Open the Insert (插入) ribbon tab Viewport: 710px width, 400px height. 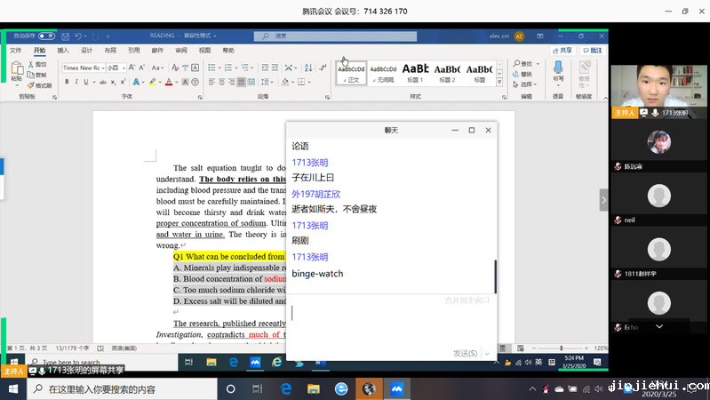coord(63,51)
